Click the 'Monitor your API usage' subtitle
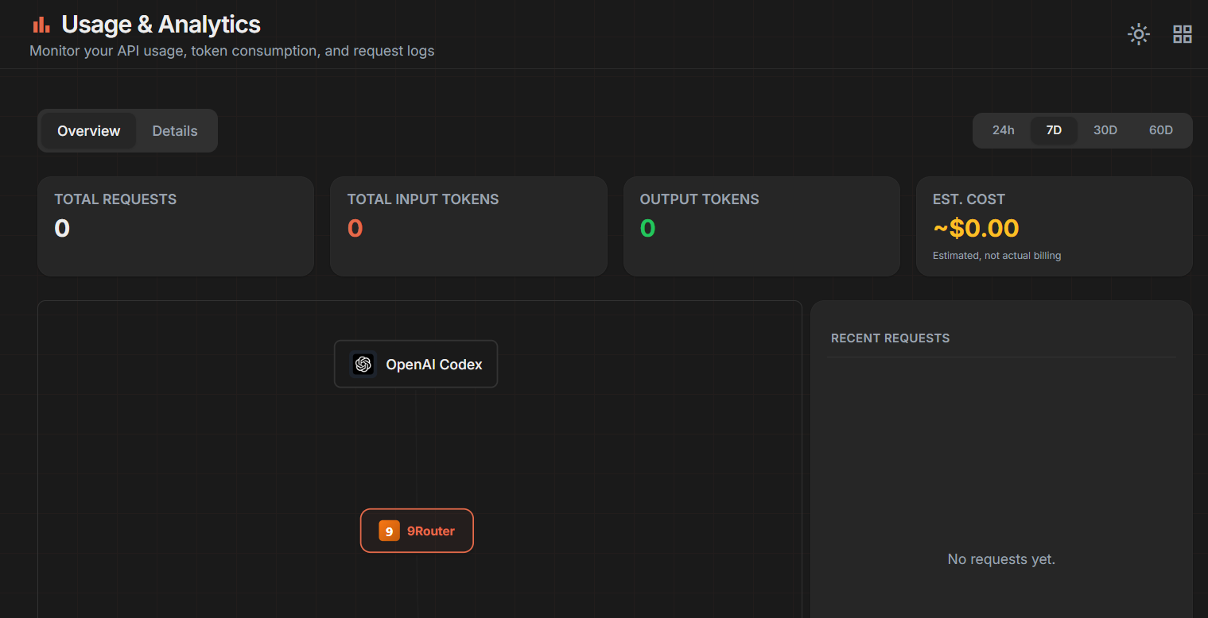The image size is (1208, 618). pyautogui.click(x=231, y=51)
